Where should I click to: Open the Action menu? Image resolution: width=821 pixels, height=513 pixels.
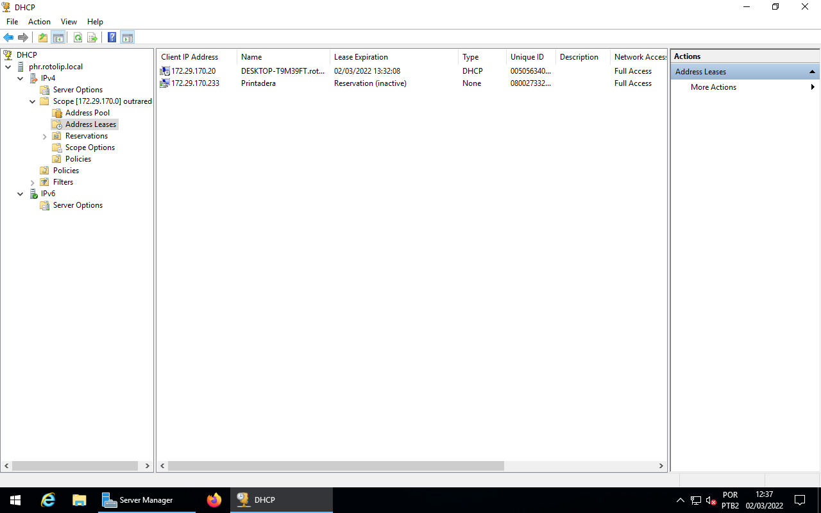click(39, 21)
